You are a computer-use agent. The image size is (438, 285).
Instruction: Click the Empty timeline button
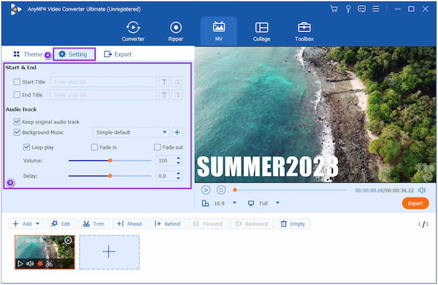click(293, 224)
